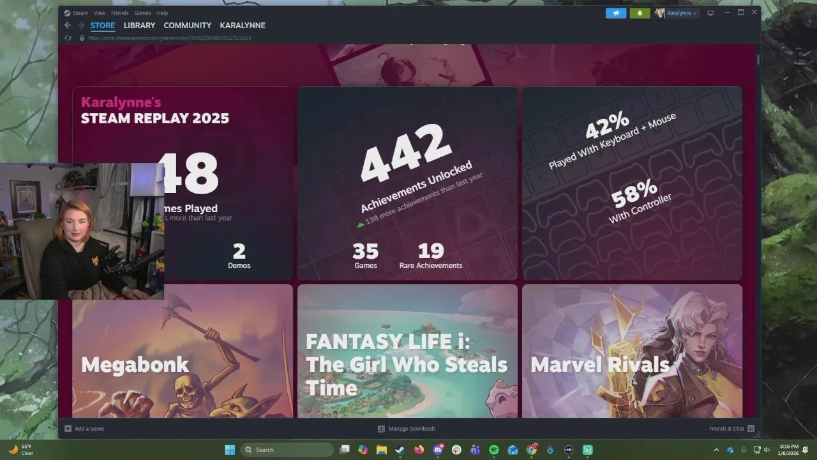The image size is (817, 460).
Task: Click the 'STEAM REPLAY 2025' heading
Action: pos(155,118)
